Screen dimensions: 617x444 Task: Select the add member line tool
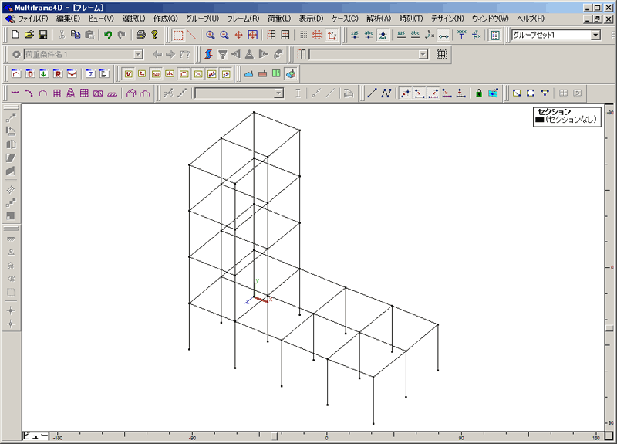(372, 93)
